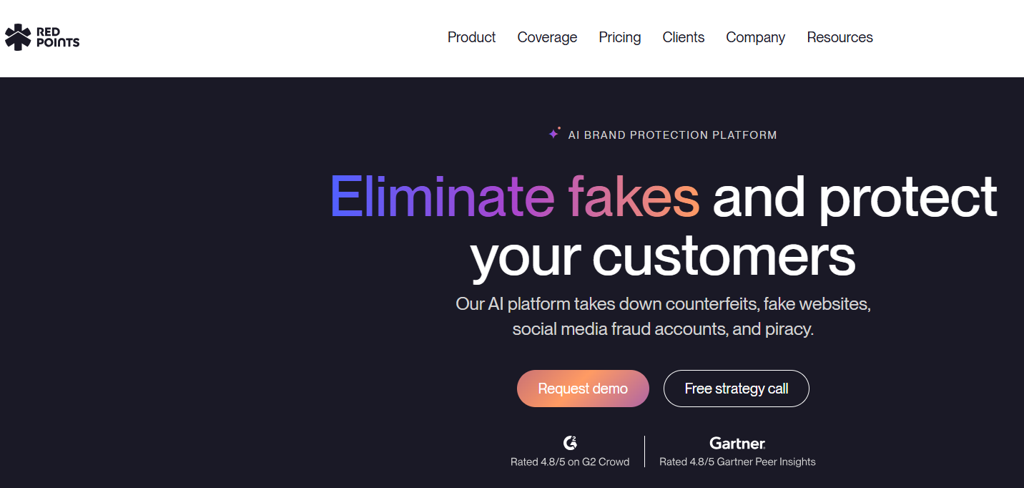Click the G2 Crowd logo
The image size is (1024, 488).
(x=570, y=442)
